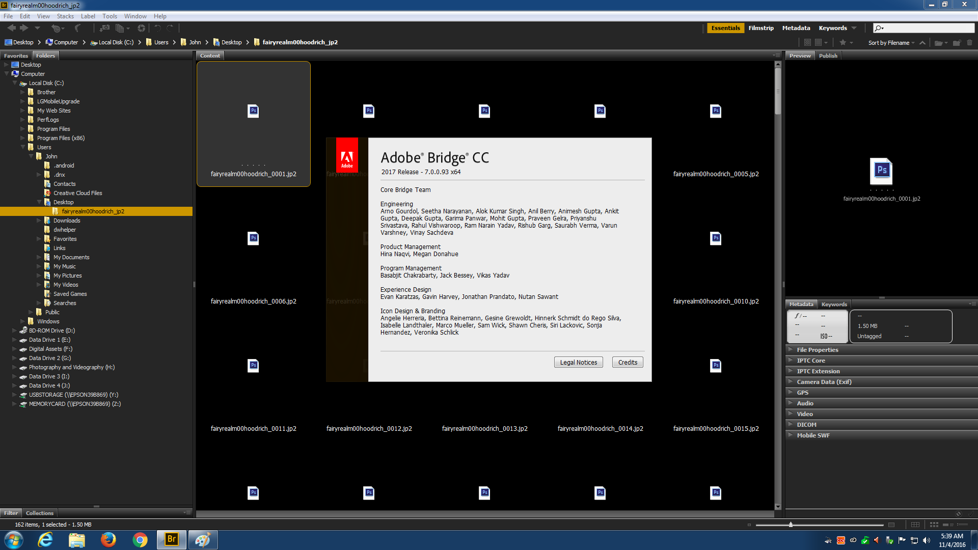Click the Credits button

[628, 362]
